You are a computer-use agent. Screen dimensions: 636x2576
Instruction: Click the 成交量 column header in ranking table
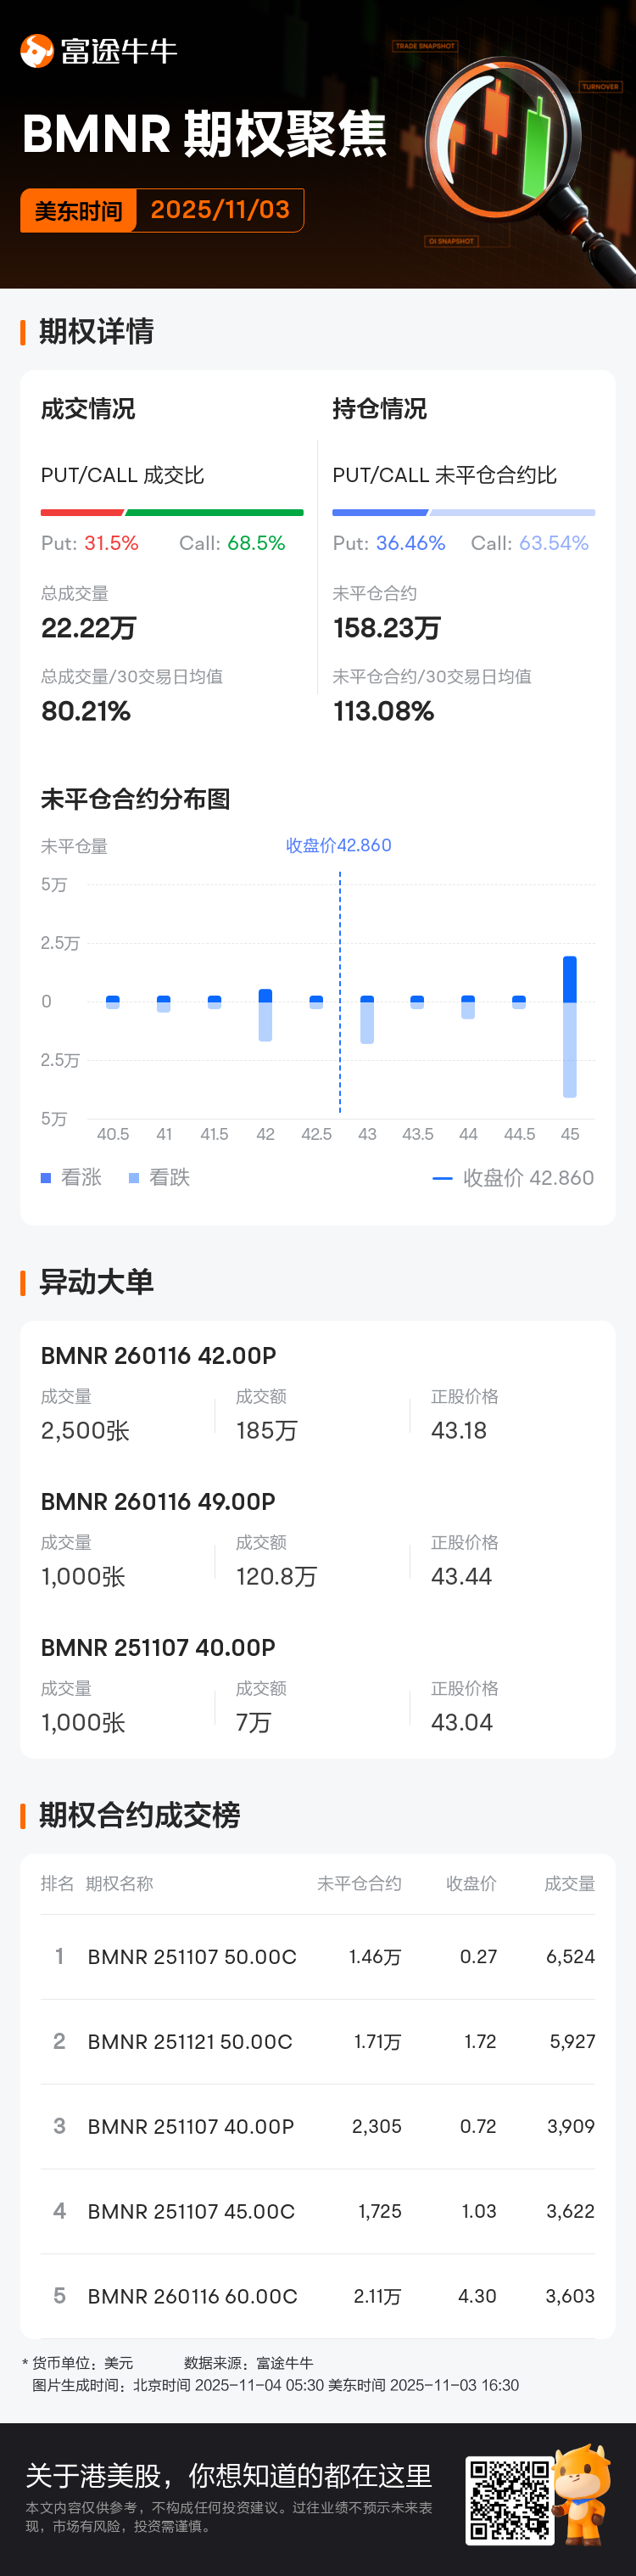click(569, 1883)
